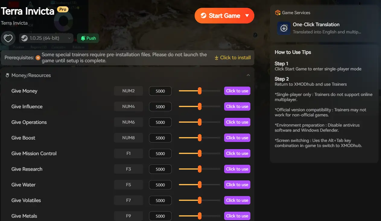Screen dimensions: 381x221
Task: Click the NUM6 hotkey for Give Operations
Action: [129, 122]
